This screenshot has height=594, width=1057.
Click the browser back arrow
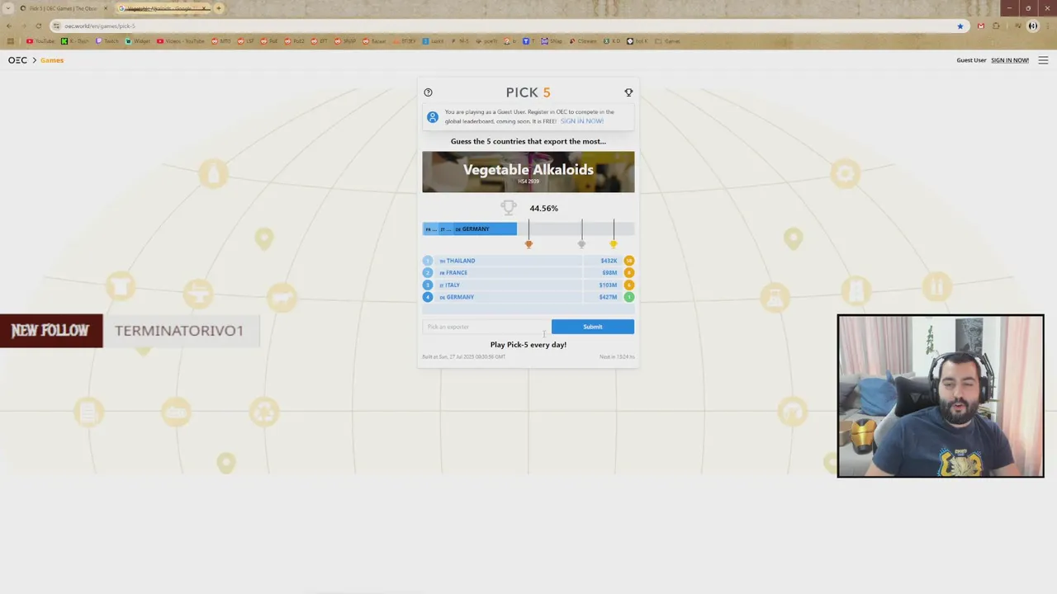(9, 26)
